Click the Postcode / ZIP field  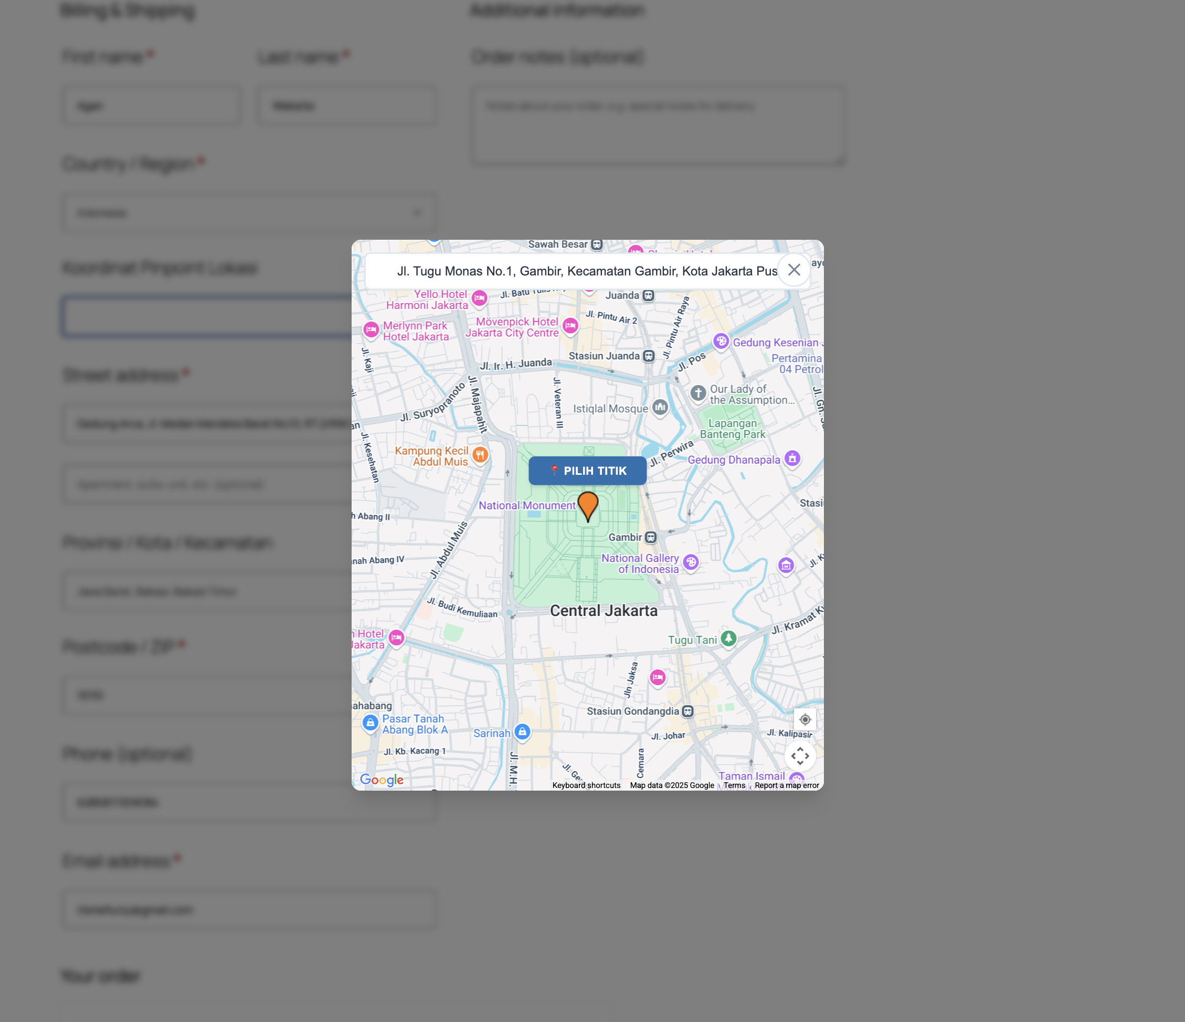pos(207,695)
